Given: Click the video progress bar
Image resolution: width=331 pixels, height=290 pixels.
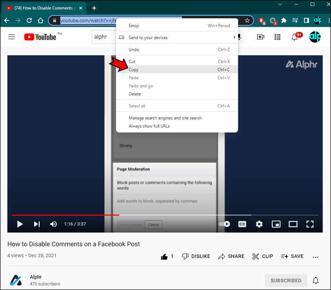Looking at the screenshot, I should pos(165,215).
